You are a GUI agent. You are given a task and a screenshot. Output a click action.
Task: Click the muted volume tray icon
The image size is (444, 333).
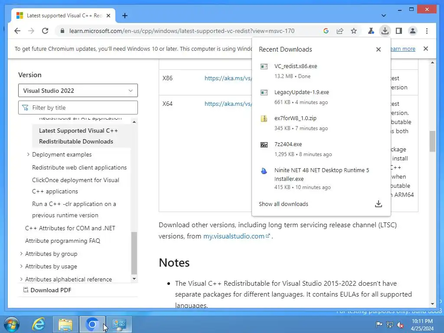pyautogui.click(x=400, y=325)
